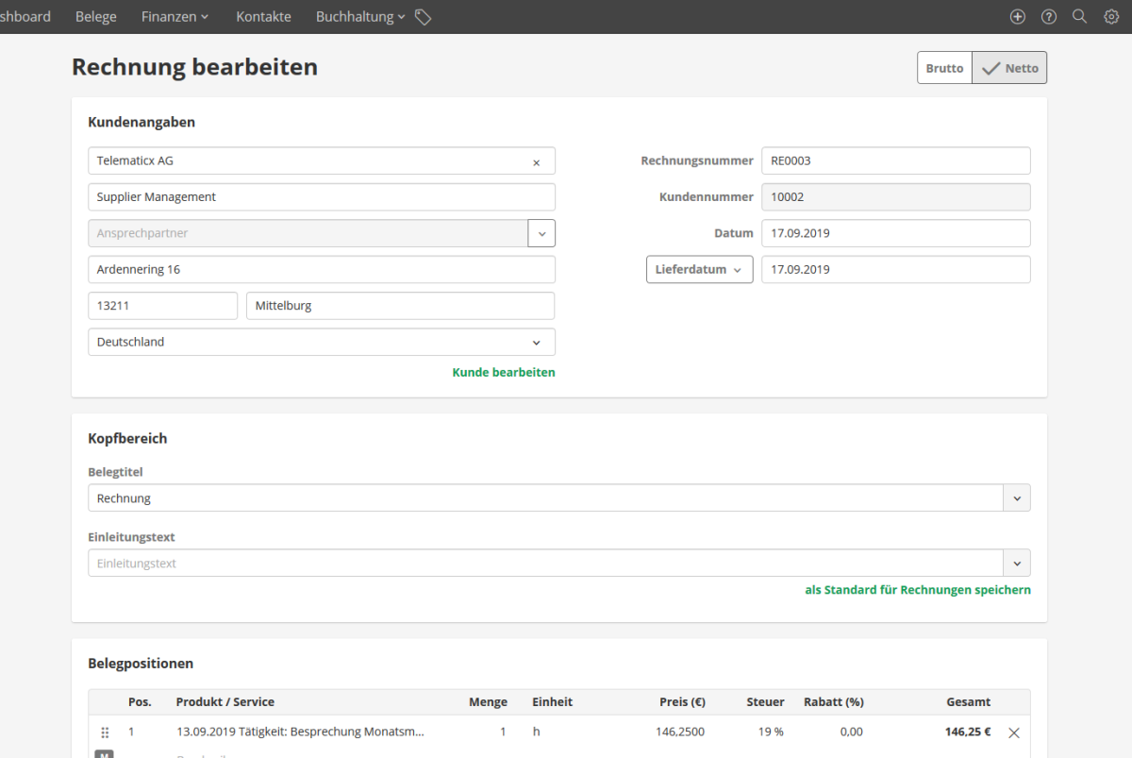Remove position 1 with the X icon

1014,733
